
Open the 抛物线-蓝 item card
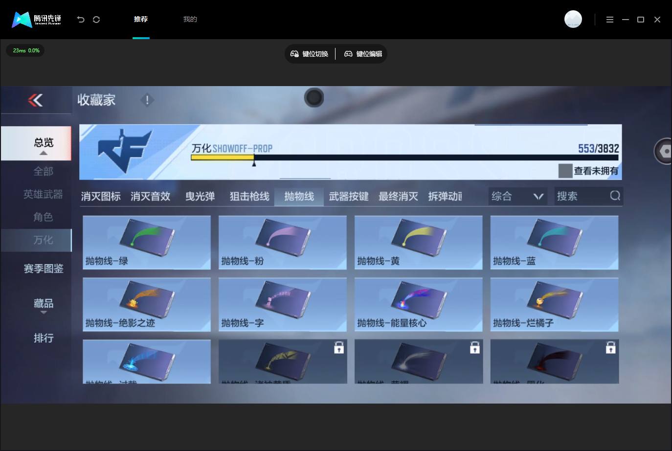click(x=555, y=242)
